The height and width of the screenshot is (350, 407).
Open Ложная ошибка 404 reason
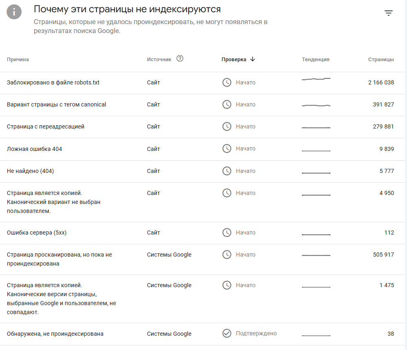coord(34,149)
